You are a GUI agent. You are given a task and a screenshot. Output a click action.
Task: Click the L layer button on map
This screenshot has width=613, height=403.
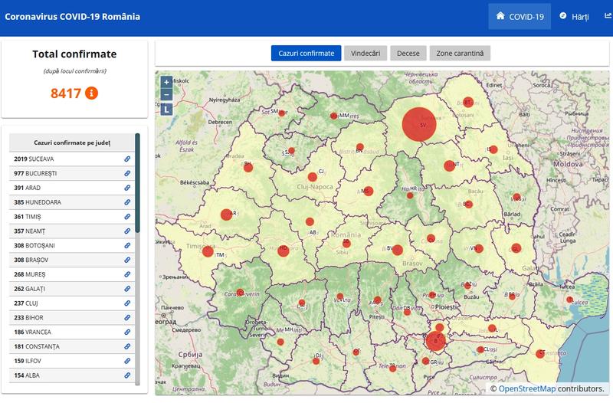coord(166,110)
